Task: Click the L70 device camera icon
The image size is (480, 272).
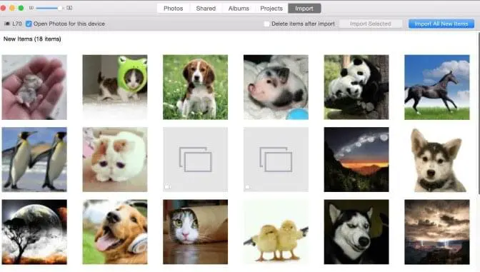Action: (x=7, y=24)
